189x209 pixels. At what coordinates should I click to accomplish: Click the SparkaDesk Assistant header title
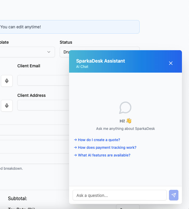[x=101, y=61]
